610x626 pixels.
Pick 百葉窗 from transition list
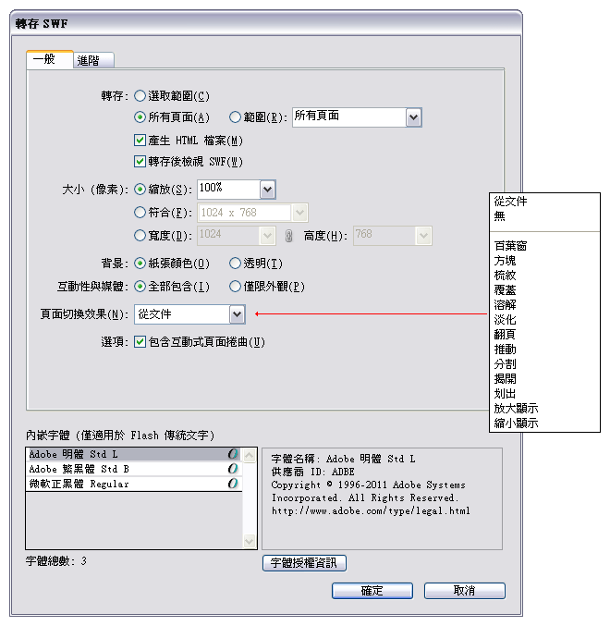(x=510, y=246)
